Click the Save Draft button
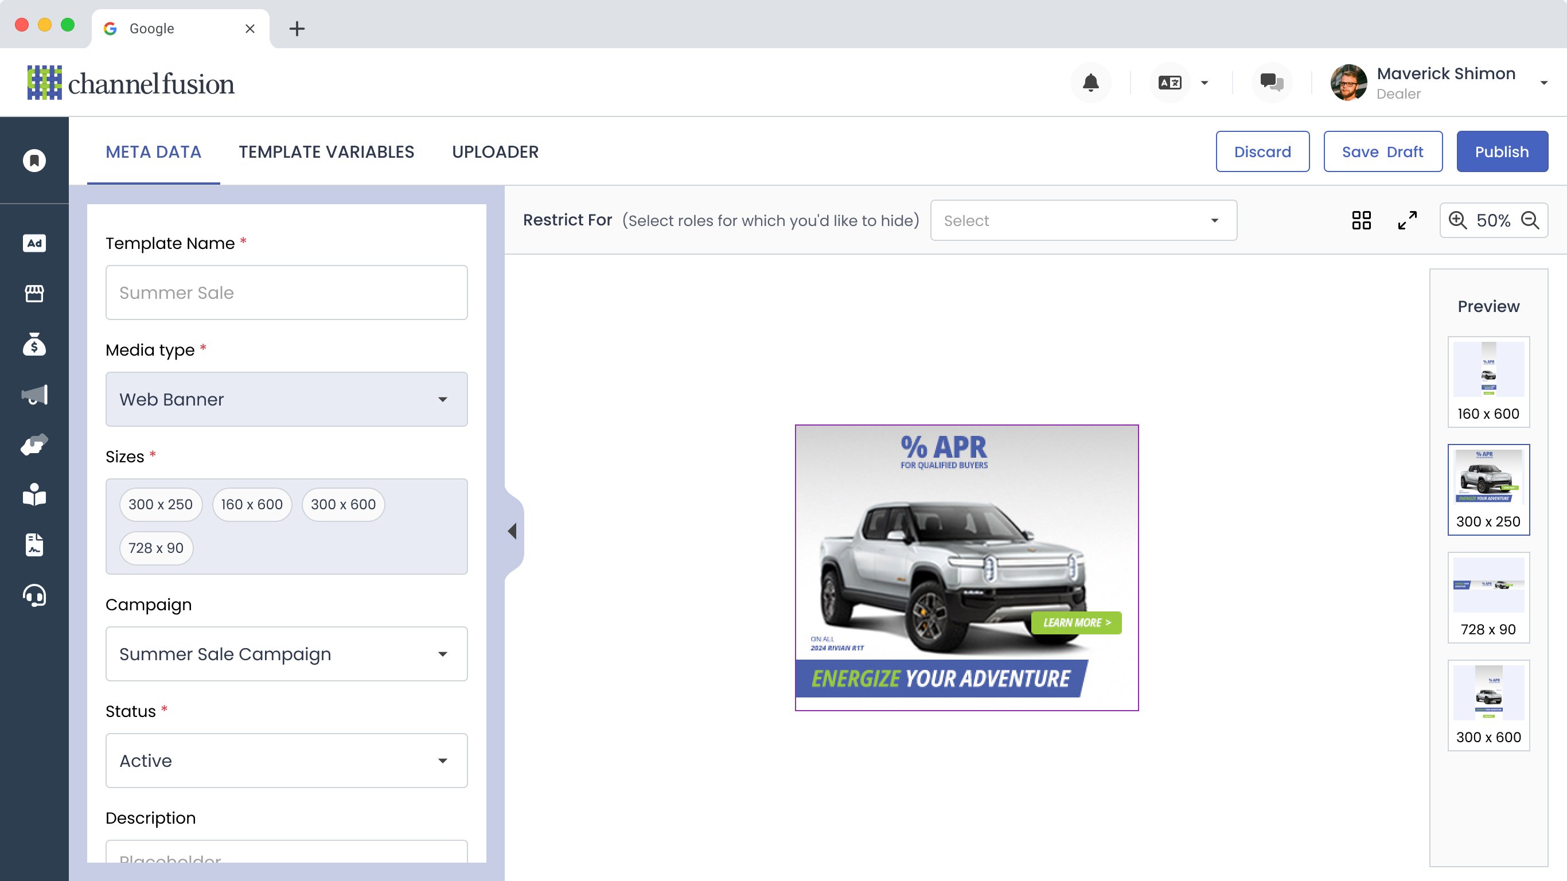Screen dimensions: 1567x881 1382,152
